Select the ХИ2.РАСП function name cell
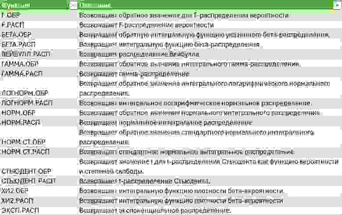The height and width of the screenshot is (215, 342). pyautogui.click(x=17, y=201)
